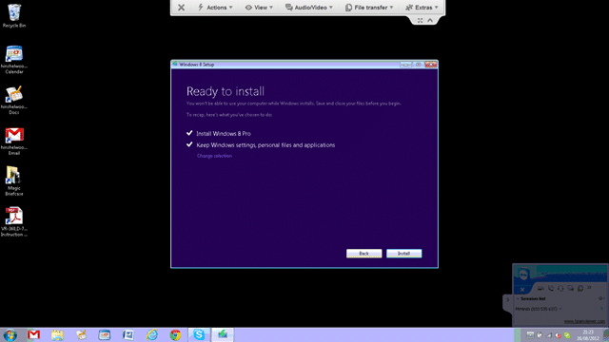Toggle full screen mode on TeamViewer toolbar

click(x=420, y=21)
